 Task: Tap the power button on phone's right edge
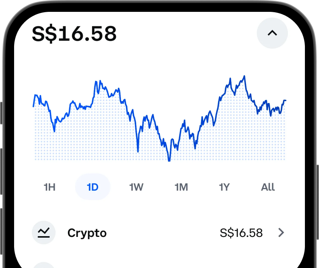[x=318, y=202]
